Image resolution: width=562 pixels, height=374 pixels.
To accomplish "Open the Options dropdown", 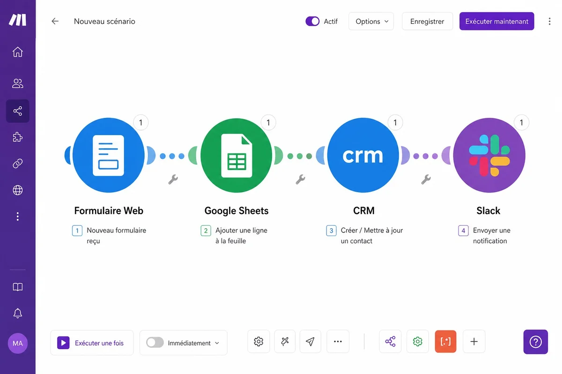I will pos(371,21).
